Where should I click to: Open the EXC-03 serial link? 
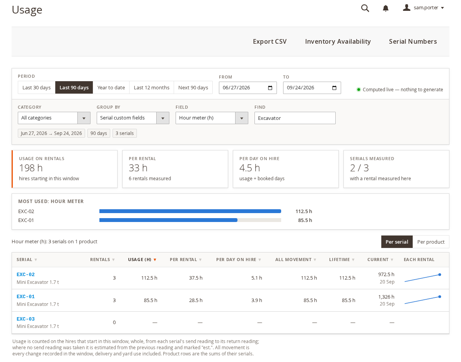[26, 319]
